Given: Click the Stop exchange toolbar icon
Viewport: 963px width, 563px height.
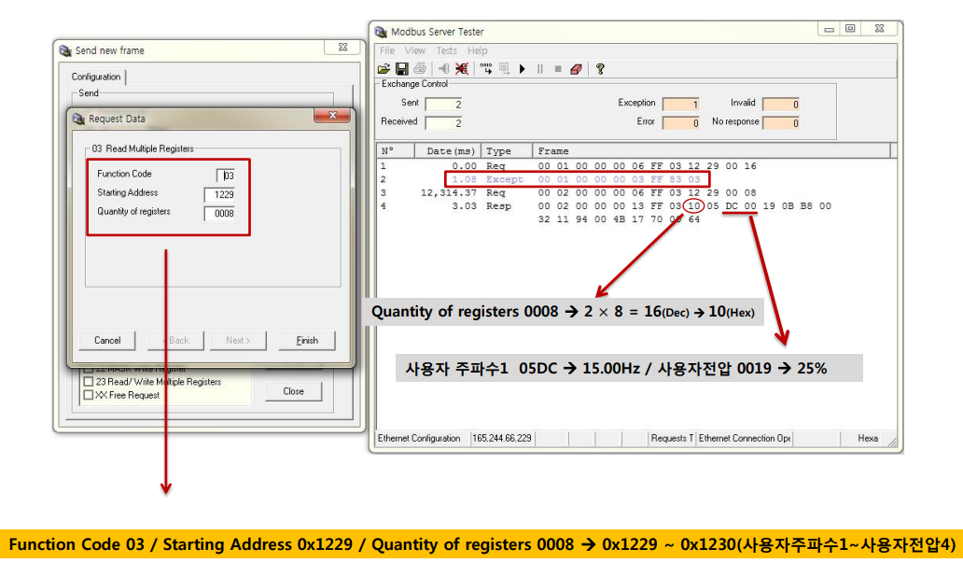Looking at the screenshot, I should coord(556,68).
